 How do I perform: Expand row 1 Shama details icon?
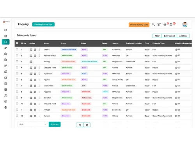pyautogui.click(x=31, y=49)
